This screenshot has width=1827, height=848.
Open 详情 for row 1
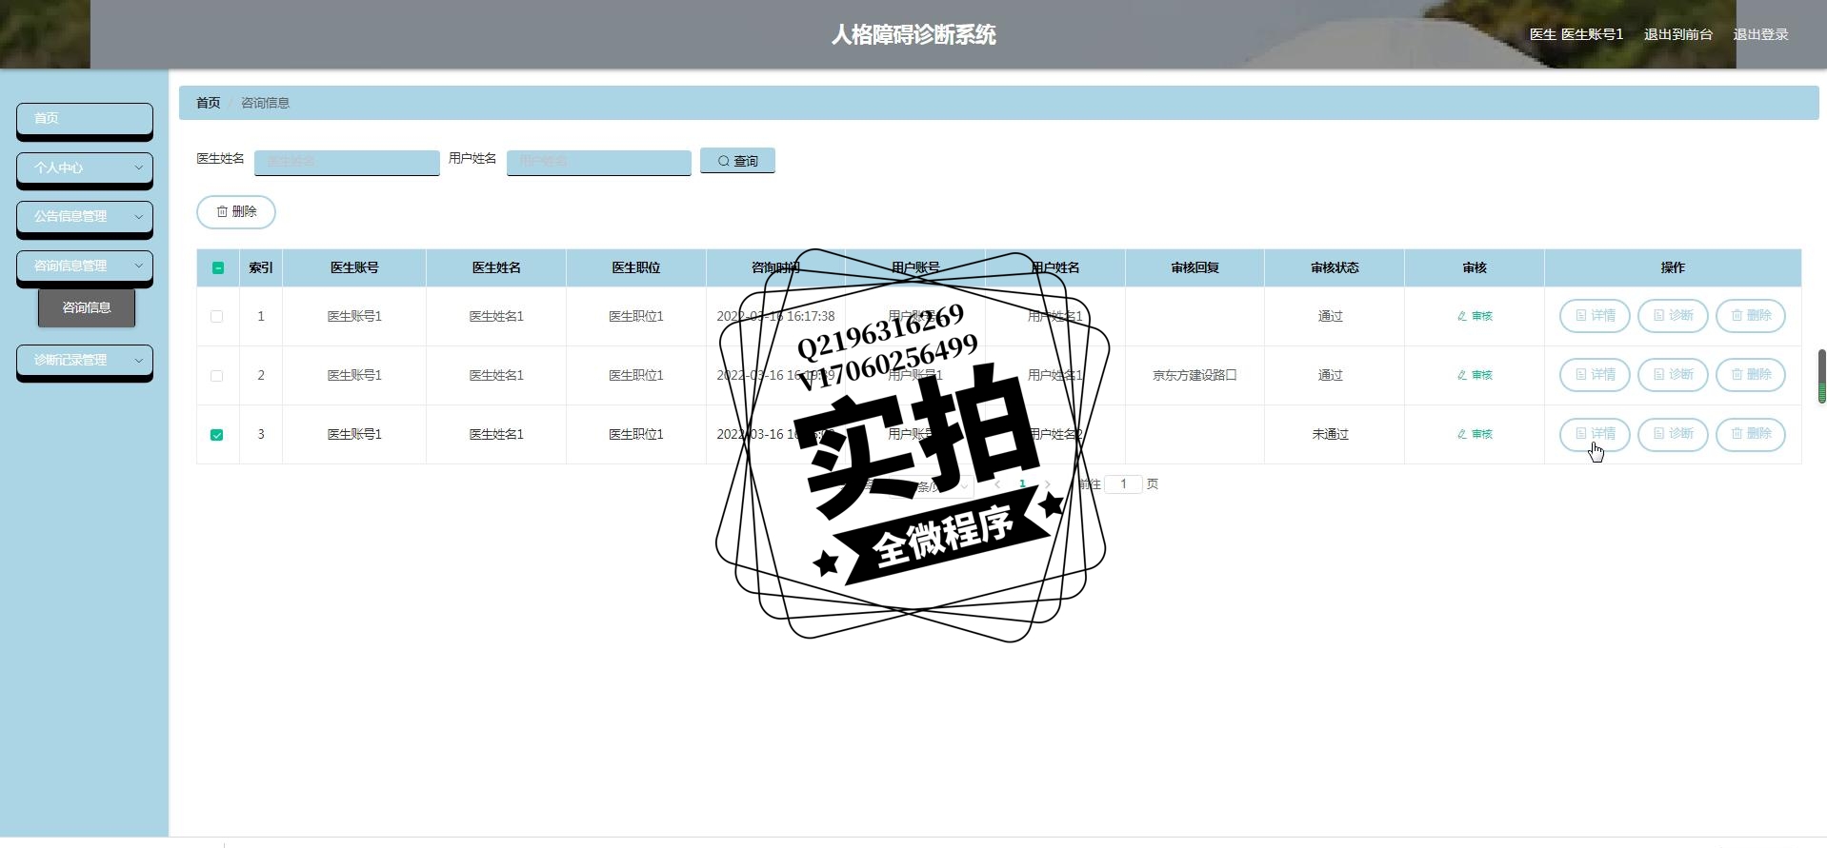pos(1595,316)
